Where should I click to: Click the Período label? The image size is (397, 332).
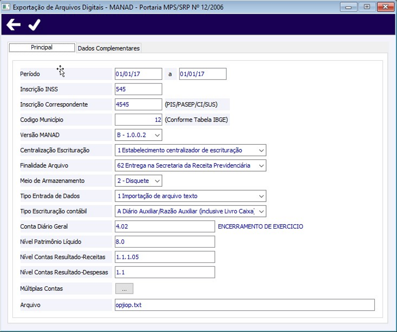tap(30, 74)
